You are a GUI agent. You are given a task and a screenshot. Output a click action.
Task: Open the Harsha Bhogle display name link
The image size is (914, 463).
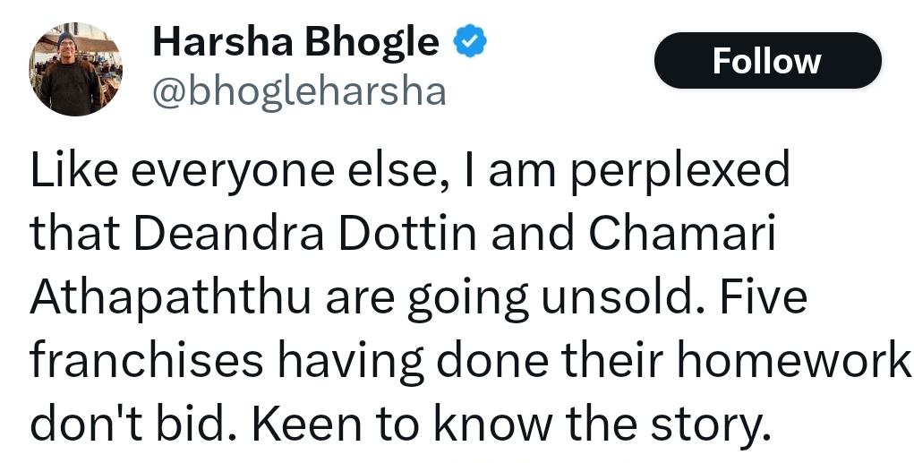[295, 42]
